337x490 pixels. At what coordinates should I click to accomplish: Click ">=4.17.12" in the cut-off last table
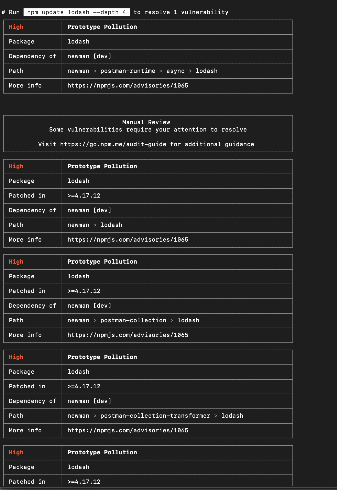[x=84, y=482]
